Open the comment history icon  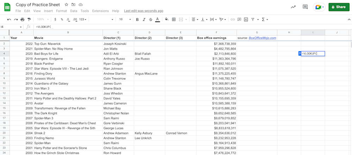(x=305, y=7)
